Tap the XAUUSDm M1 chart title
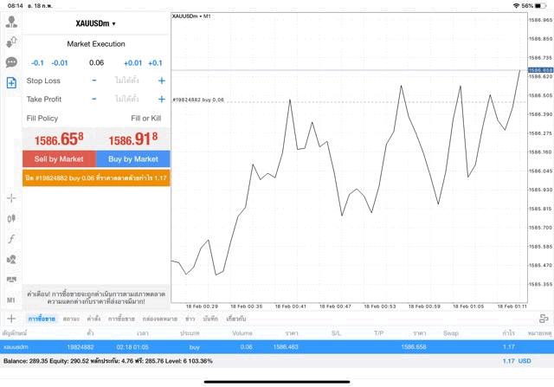The height and width of the screenshot is (387, 554). pos(191,16)
